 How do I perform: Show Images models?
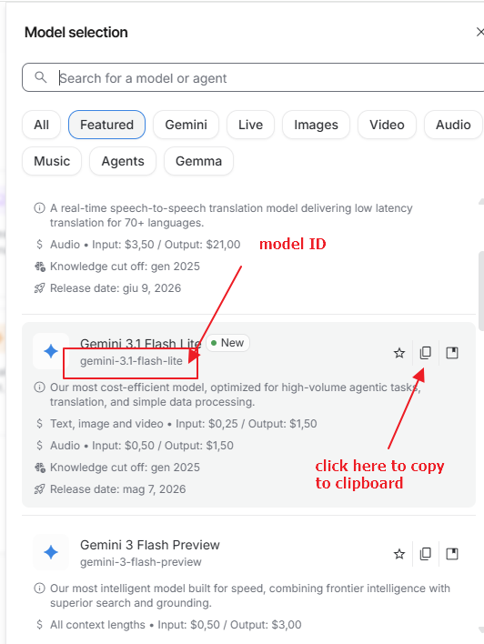(x=316, y=125)
